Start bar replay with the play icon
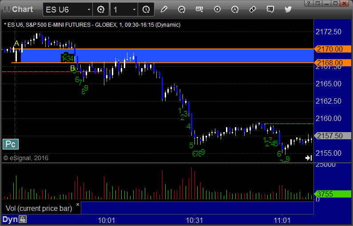353x226 pixels. pyautogui.click(x=217, y=9)
